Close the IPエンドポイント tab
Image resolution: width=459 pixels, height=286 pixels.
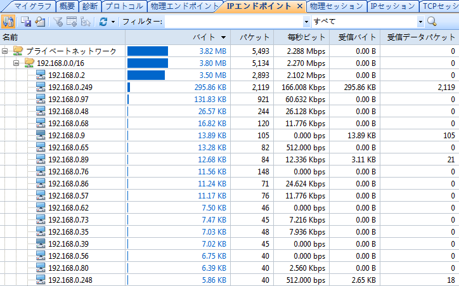[x=299, y=6]
